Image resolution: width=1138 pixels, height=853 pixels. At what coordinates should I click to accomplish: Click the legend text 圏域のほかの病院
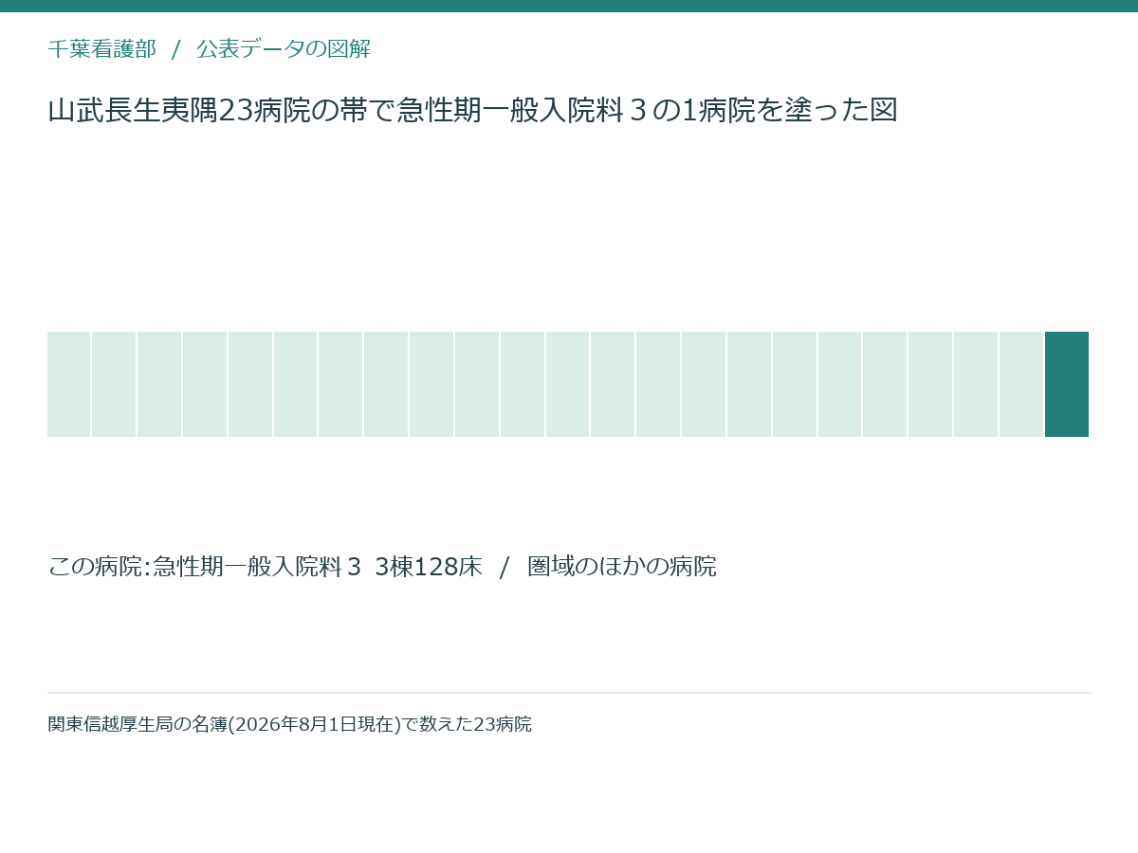(x=622, y=567)
